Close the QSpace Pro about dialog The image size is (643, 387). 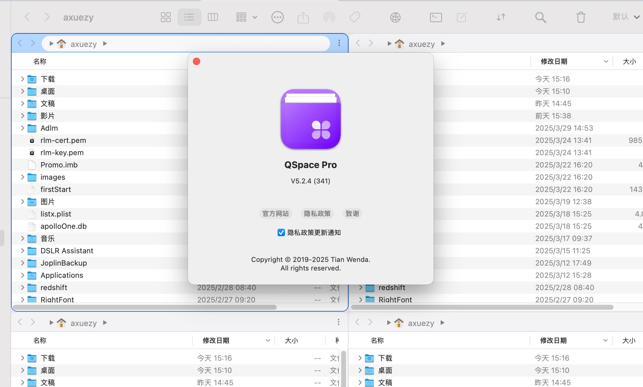pos(197,61)
